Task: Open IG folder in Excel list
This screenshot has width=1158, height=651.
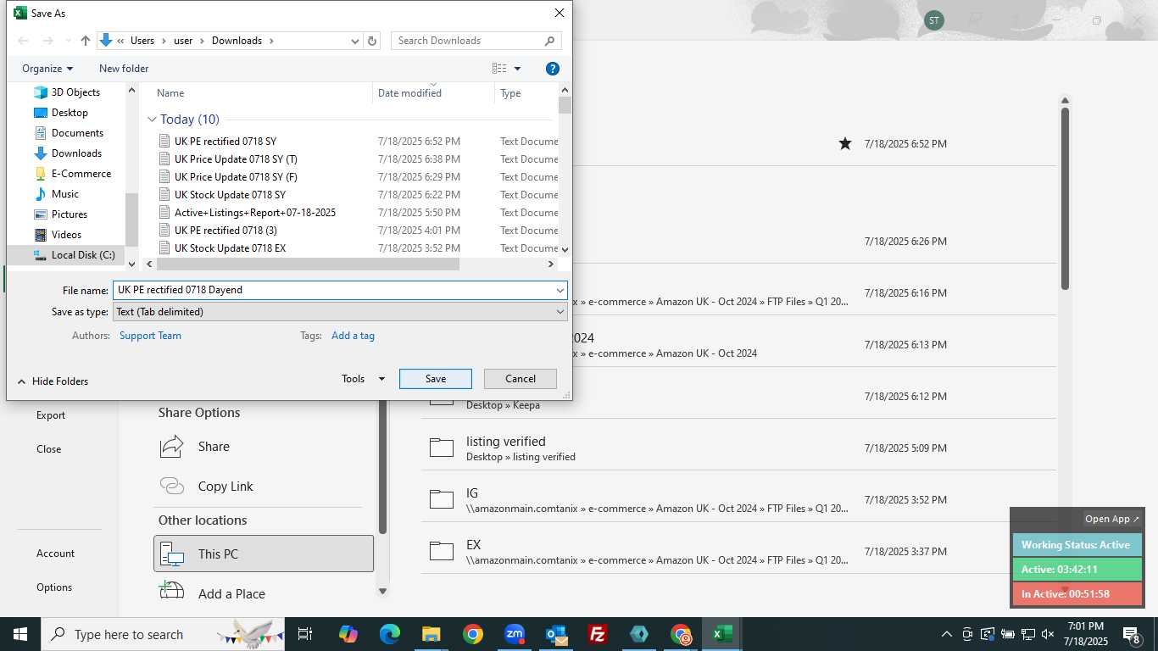Action: click(738, 500)
